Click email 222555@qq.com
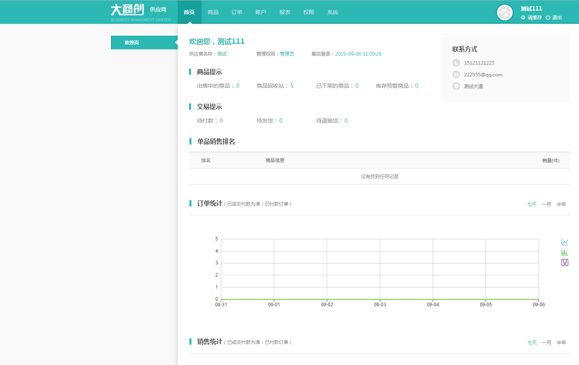Screen dimensions: 579x365 click(x=483, y=75)
